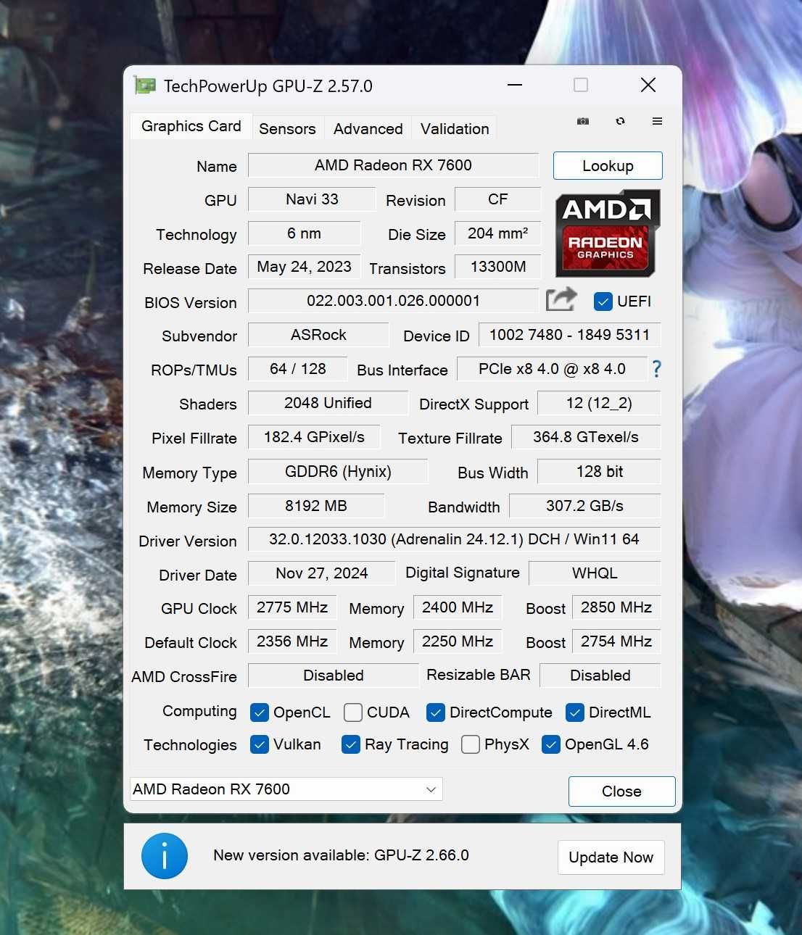Click the default Memory value 2250 MHz

point(458,641)
